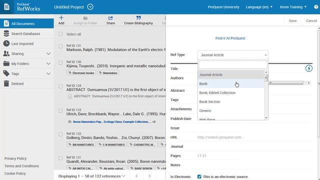The height and width of the screenshot is (180, 320).
Task: Open Terms and Conditions link
Action: [21, 166]
